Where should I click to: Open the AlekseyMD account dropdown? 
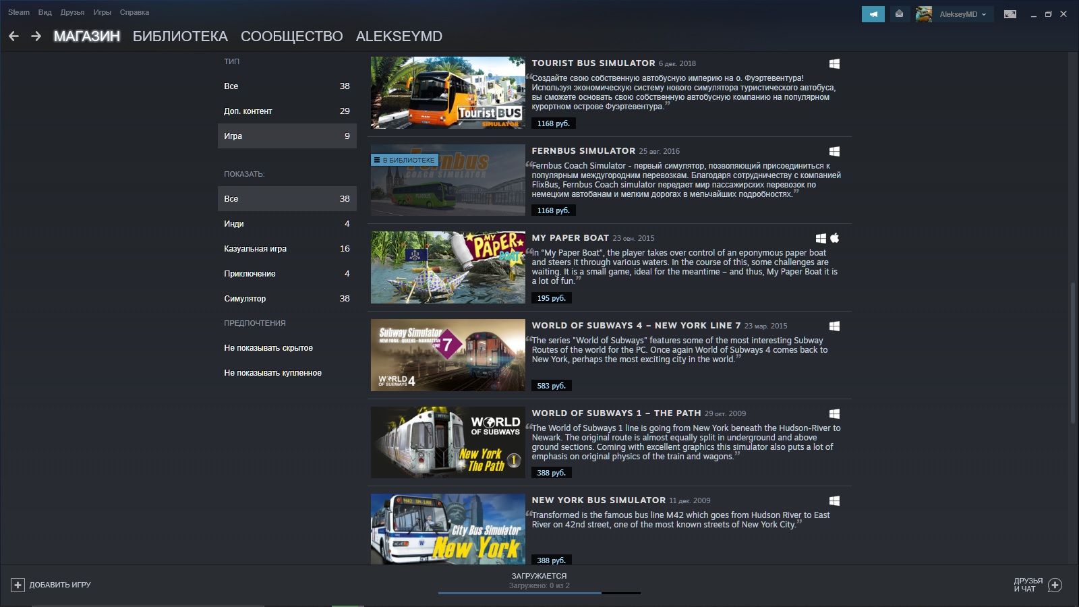click(x=963, y=14)
